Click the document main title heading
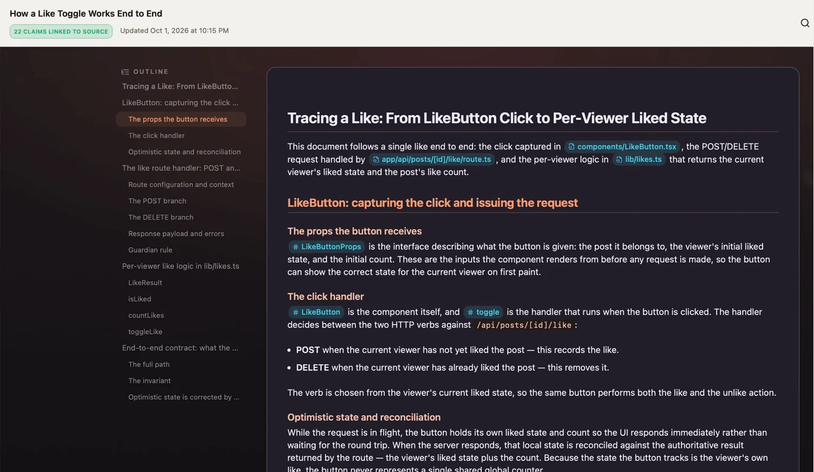 (x=497, y=118)
